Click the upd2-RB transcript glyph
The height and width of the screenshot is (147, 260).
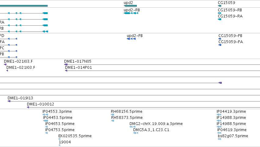[131, 13]
